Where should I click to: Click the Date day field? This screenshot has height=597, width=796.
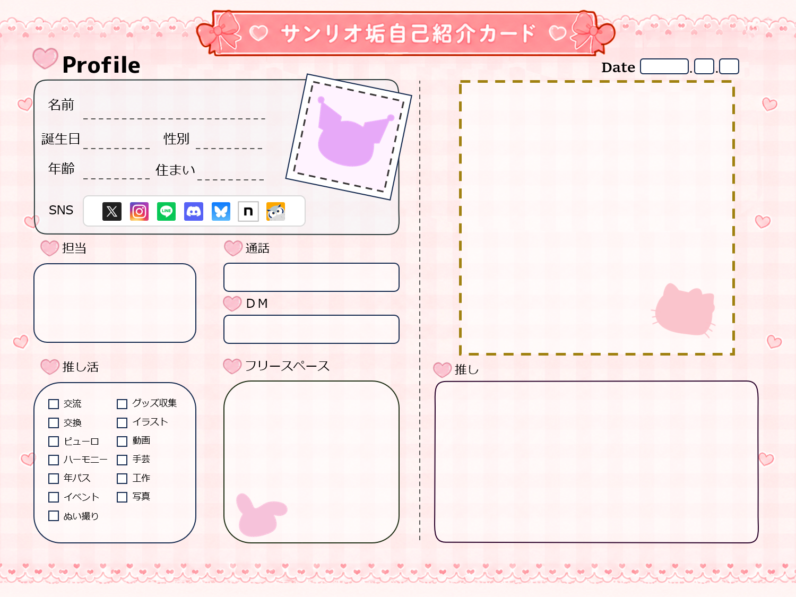[x=729, y=66]
